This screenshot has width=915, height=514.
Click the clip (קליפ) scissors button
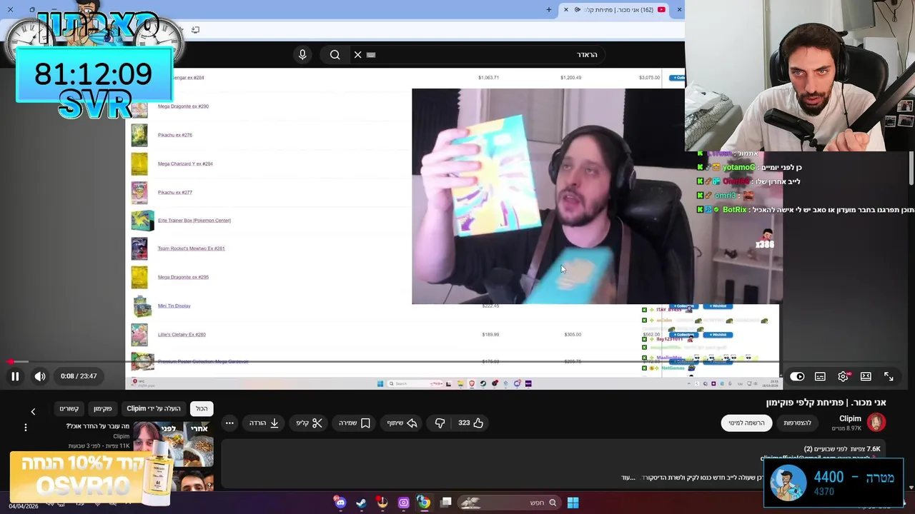coord(310,423)
